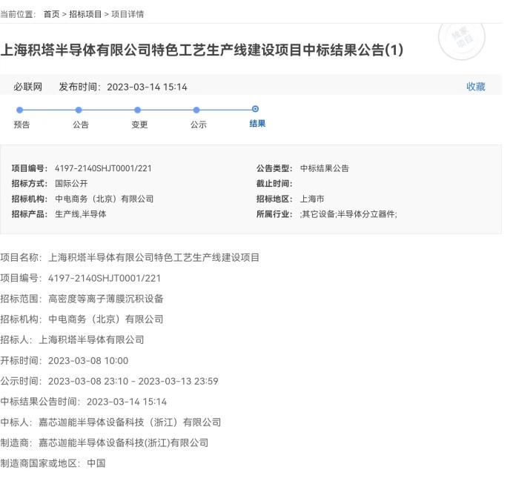Click the 截止时间 label
The width and height of the screenshot is (510, 484).
[x=274, y=184]
